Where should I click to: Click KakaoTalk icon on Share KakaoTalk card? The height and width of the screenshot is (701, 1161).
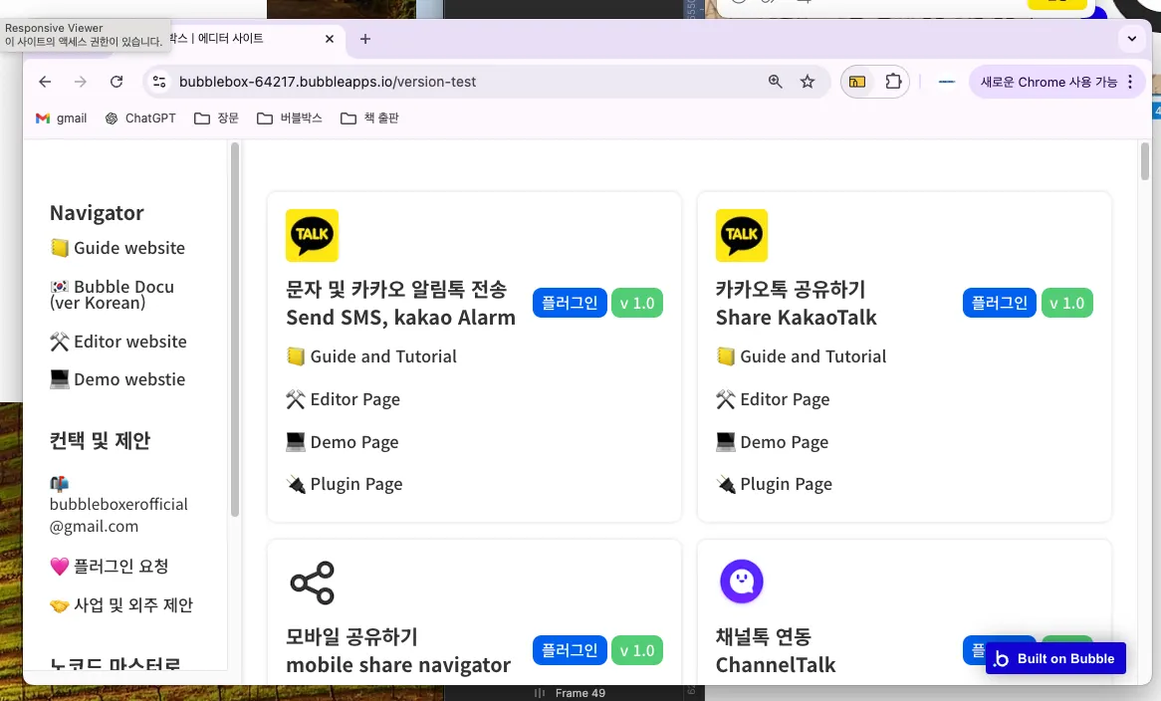coord(741,235)
